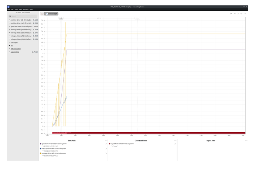The height and width of the screenshot is (169, 255).
Task: Open the Edit menu
Action: [x=12, y=10]
